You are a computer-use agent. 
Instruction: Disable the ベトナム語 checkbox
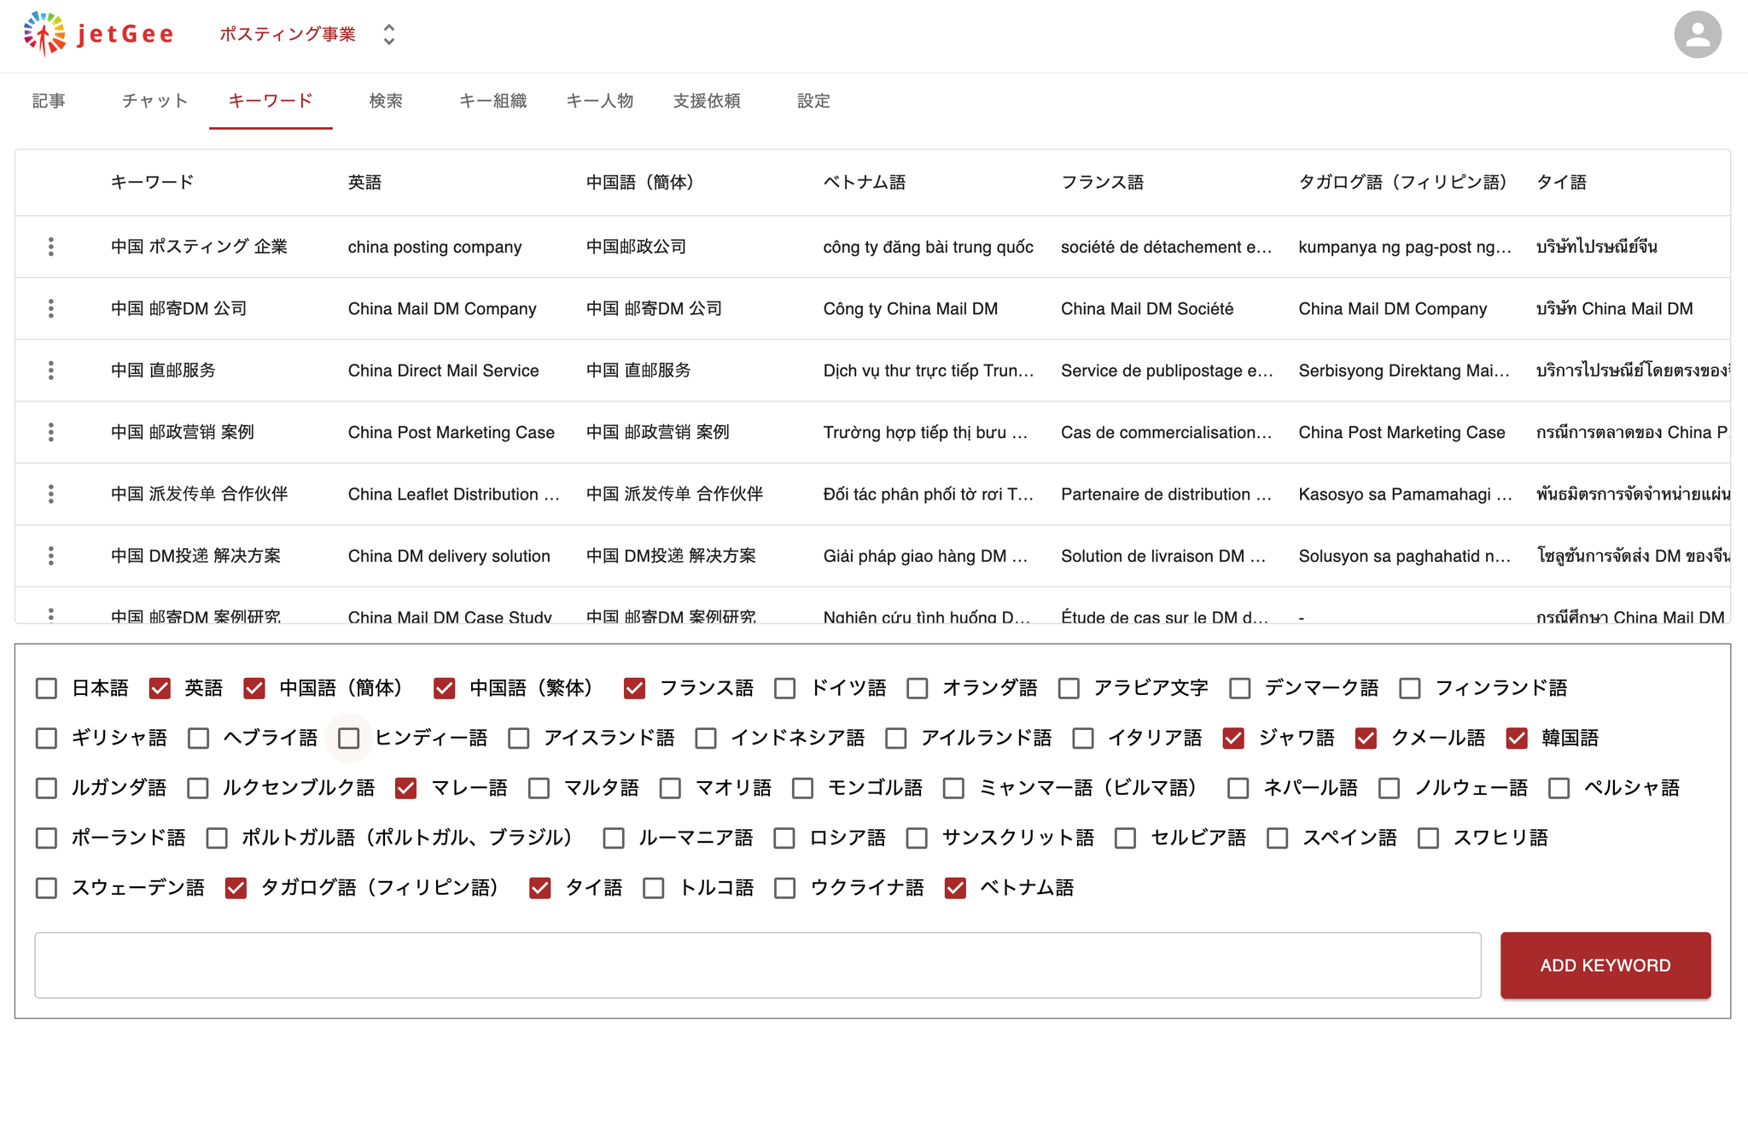pos(955,888)
